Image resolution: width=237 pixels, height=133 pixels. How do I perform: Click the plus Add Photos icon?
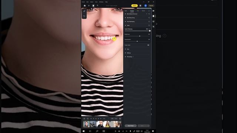[89, 6]
